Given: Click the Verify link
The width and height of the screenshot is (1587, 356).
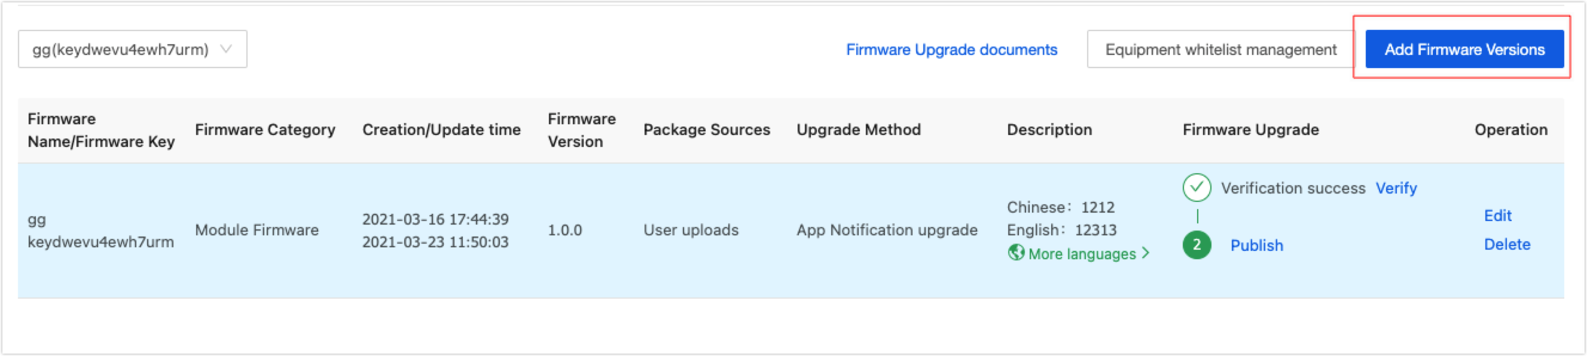Looking at the screenshot, I should (1396, 188).
